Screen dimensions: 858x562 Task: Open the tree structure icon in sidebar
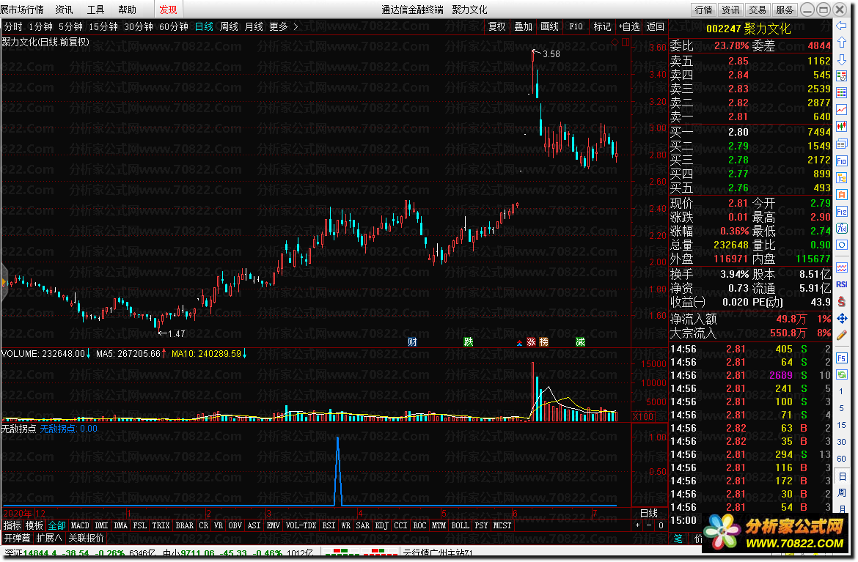pyautogui.click(x=842, y=177)
